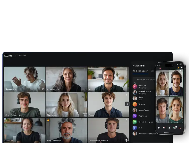Tap raise hand icon on phone top bar
This screenshot has height=143, width=189.
[x=178, y=68]
